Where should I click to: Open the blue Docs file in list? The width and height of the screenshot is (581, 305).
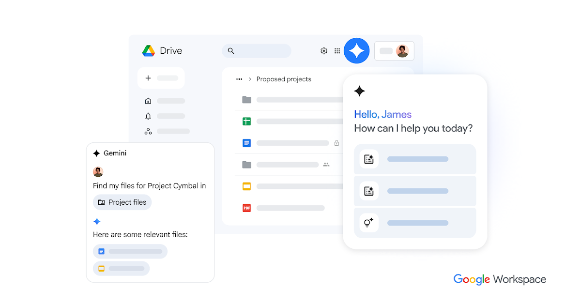coord(246,143)
